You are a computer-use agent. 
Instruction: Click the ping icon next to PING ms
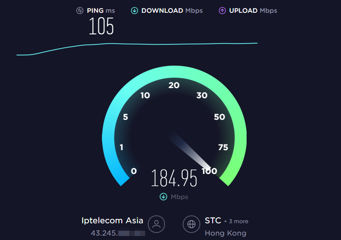(x=80, y=11)
